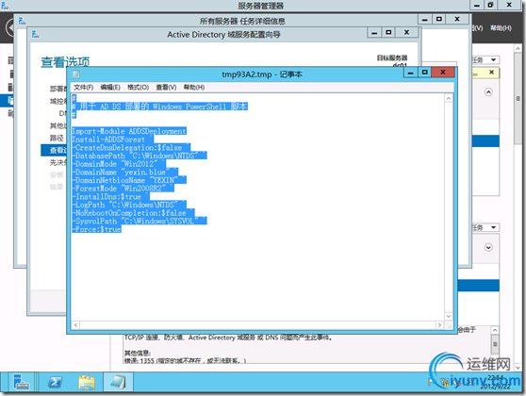Expand lower Server Manager section chevron

[x=488, y=247]
